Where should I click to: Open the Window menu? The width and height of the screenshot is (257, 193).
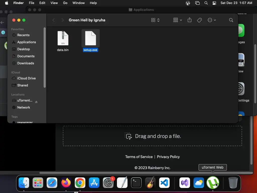79,3
